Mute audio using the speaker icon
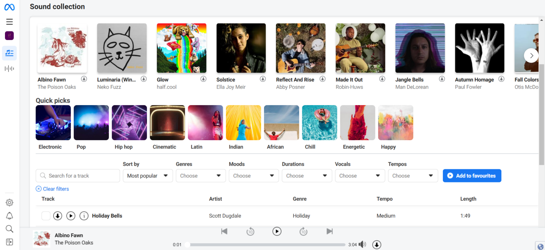545x250 pixels. 362,244
